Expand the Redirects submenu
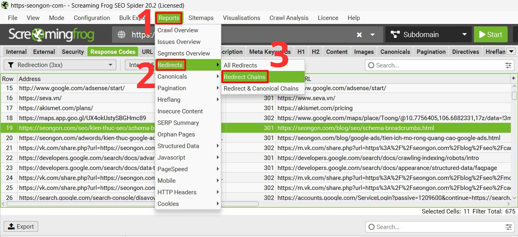 (x=188, y=65)
